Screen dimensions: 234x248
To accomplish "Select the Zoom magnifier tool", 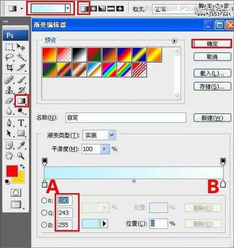I will (21, 156).
